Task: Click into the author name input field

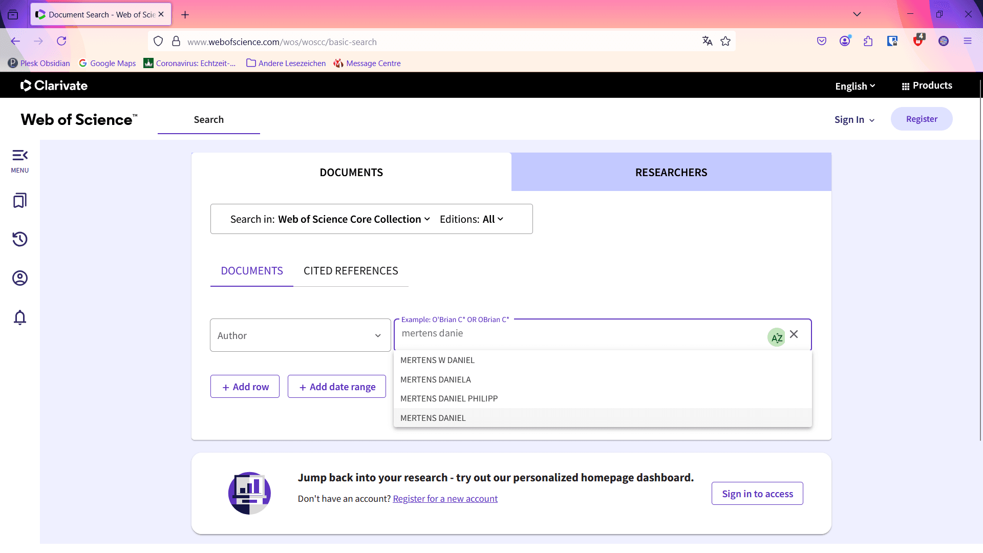Action: click(x=581, y=334)
